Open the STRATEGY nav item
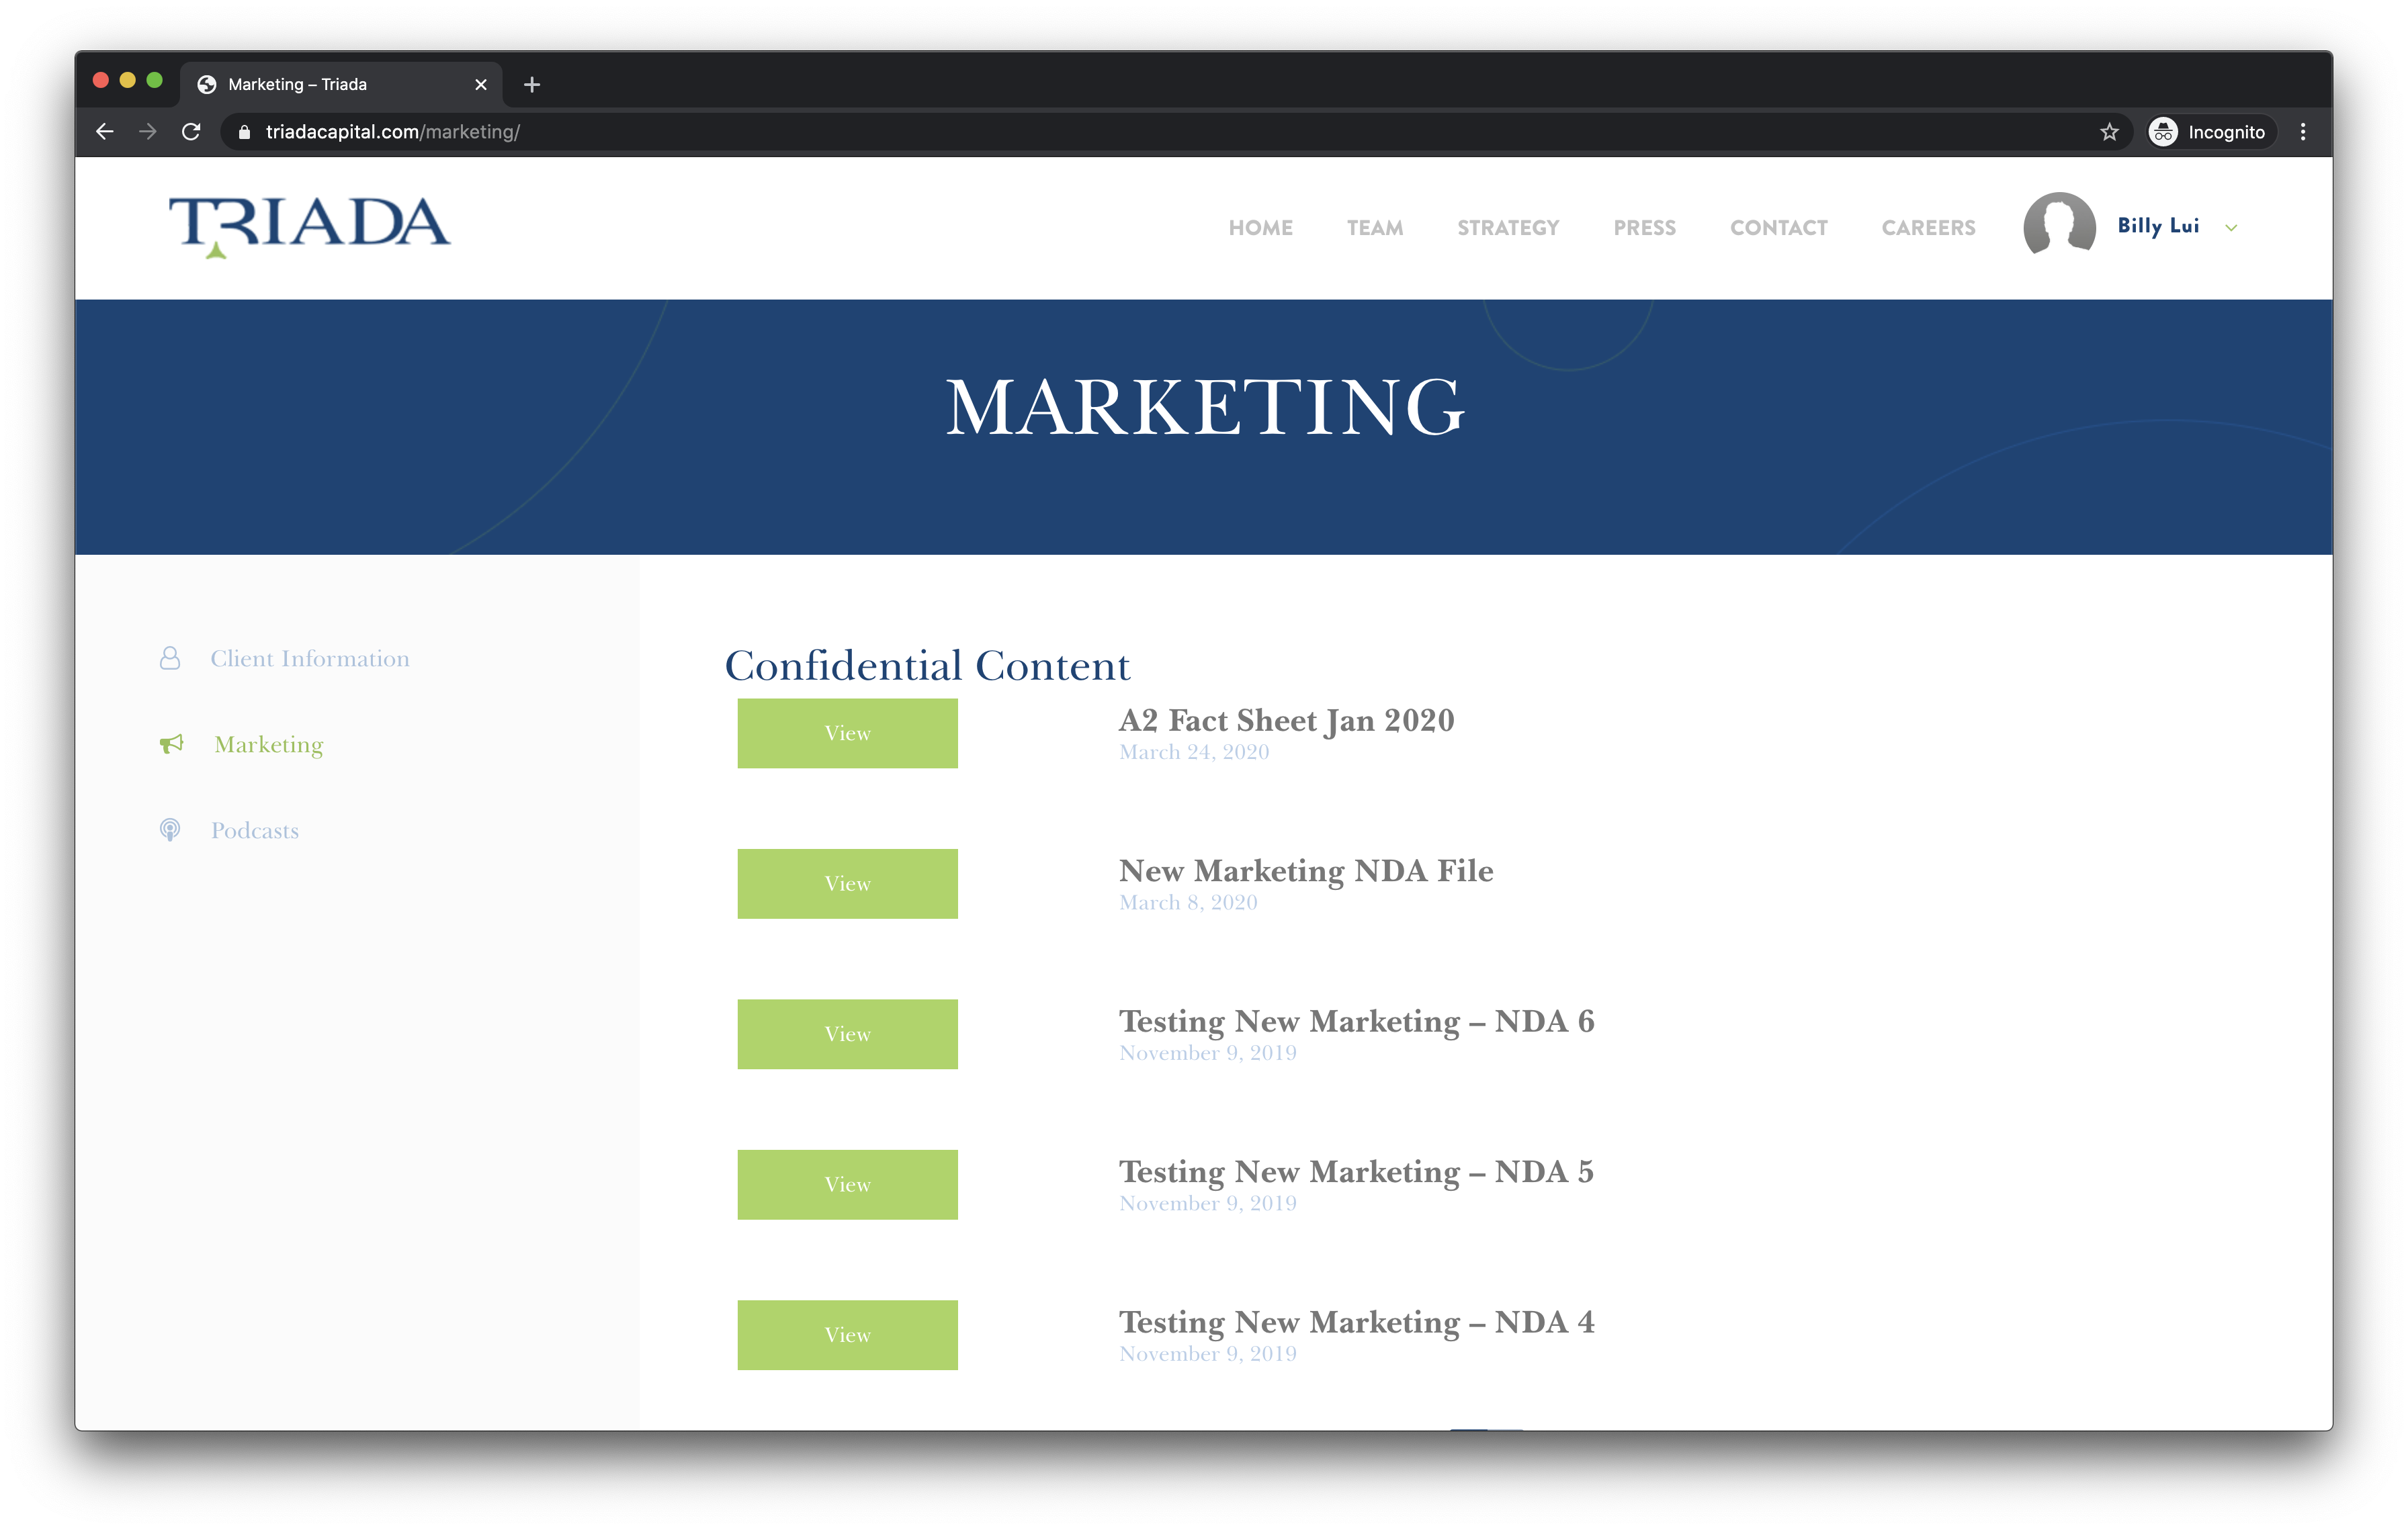This screenshot has height=1530, width=2408. click(1508, 228)
